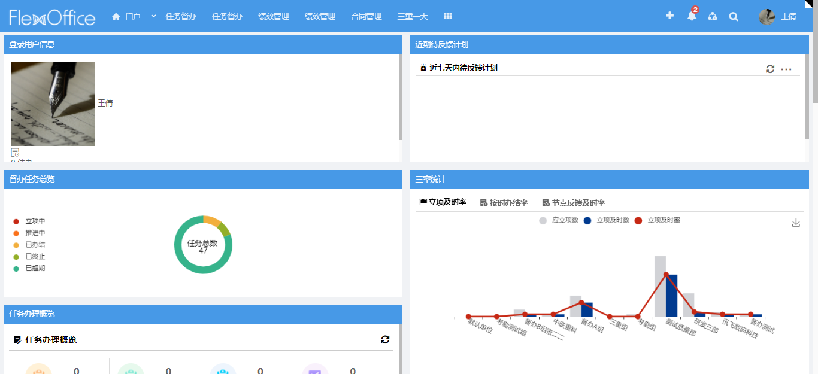Click the search magnifier icon

pos(734,17)
